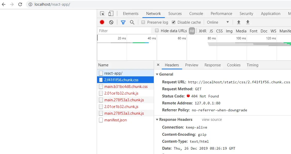Open the network search magnifier icon

coord(132,22)
